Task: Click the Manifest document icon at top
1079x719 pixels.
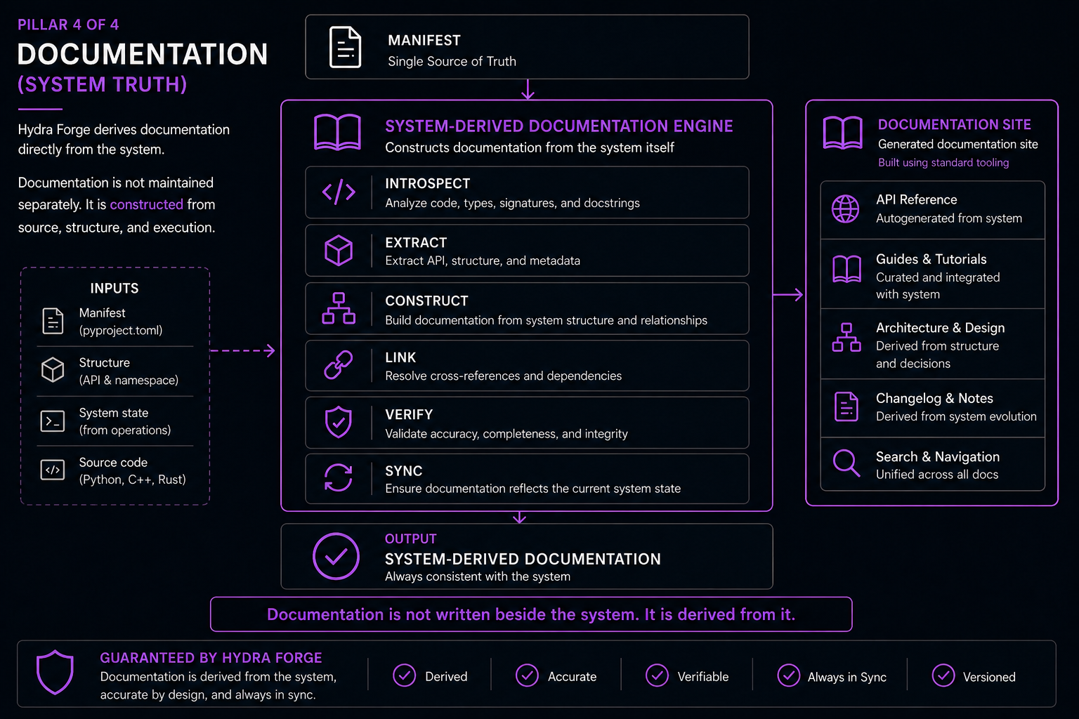Action: click(x=346, y=47)
